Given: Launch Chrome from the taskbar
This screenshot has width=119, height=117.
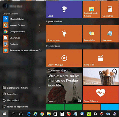Looking at the screenshot, I should [42, 114].
